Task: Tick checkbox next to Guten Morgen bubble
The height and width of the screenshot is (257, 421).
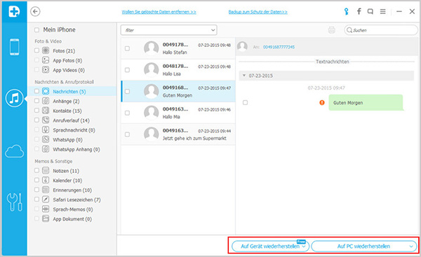Action: coord(245,103)
